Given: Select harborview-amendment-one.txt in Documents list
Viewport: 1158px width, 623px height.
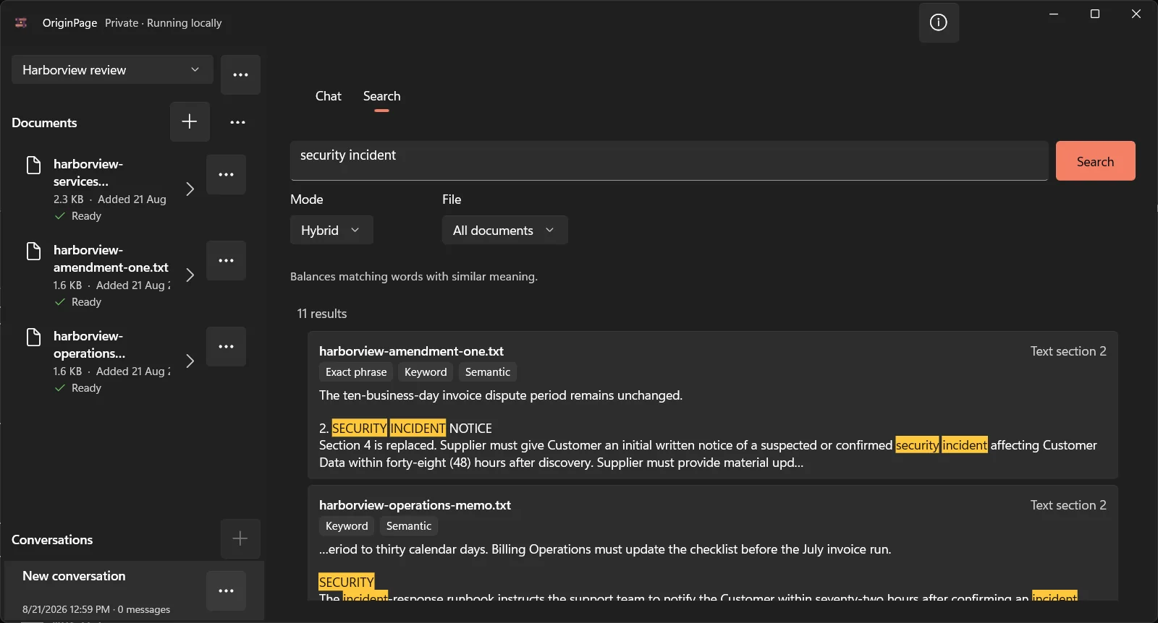Looking at the screenshot, I should tap(111, 259).
